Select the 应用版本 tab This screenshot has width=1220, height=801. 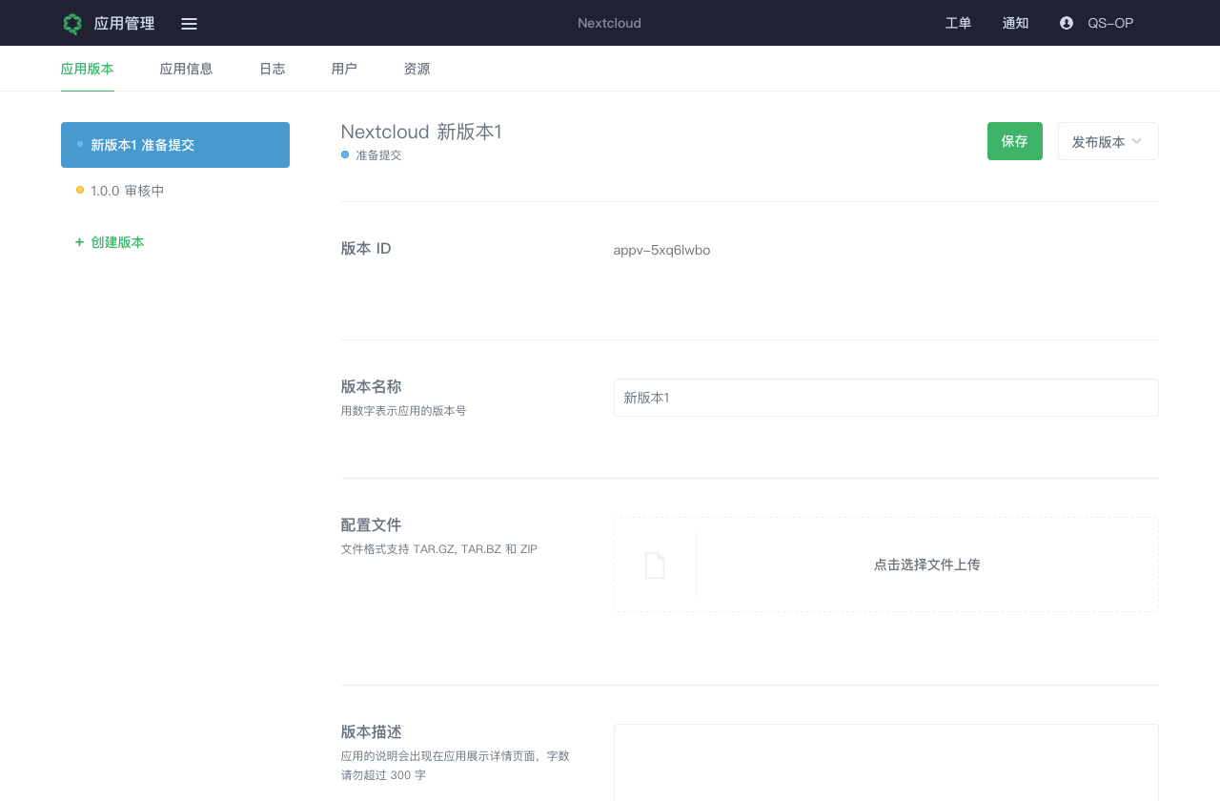click(x=87, y=69)
